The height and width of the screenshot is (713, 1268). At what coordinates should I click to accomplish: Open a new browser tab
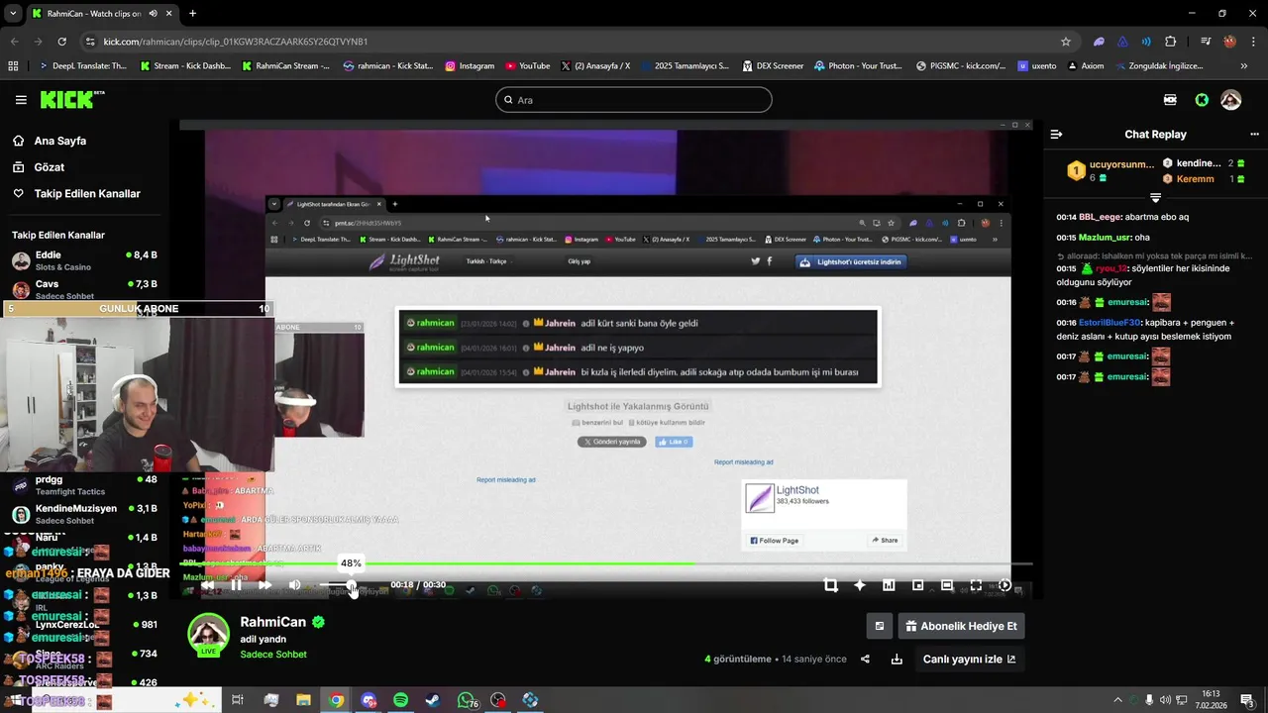192,14
